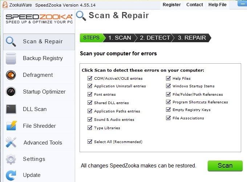The height and width of the screenshot is (182, 247).
Task: Click the Scan & Repair magnifier icon
Action: click(11, 41)
